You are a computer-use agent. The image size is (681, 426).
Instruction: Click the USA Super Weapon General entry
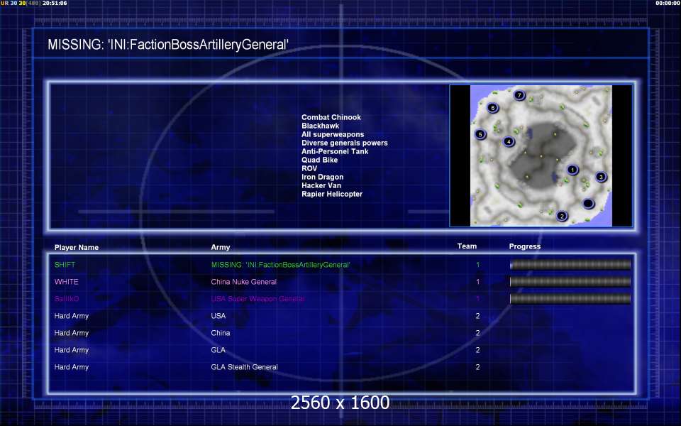[258, 299]
